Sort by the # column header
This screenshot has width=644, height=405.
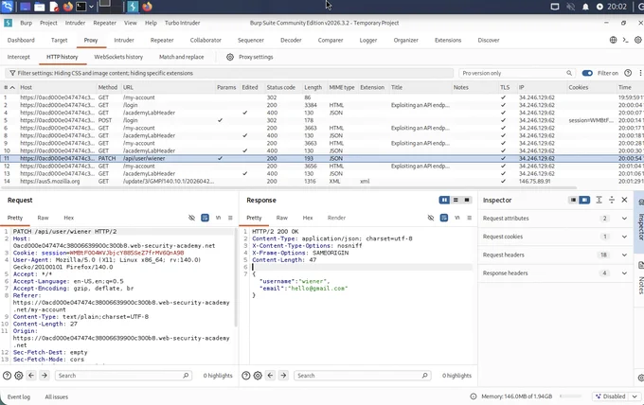click(x=9, y=87)
